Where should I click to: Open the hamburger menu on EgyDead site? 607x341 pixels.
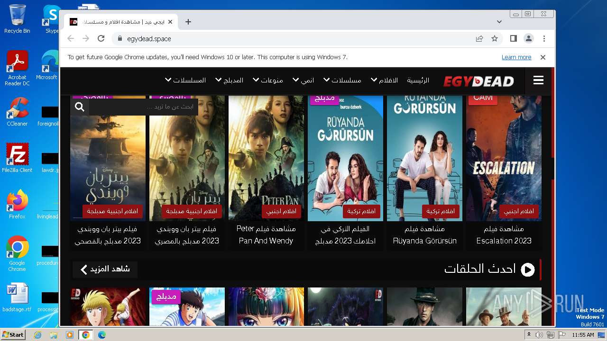(538, 81)
